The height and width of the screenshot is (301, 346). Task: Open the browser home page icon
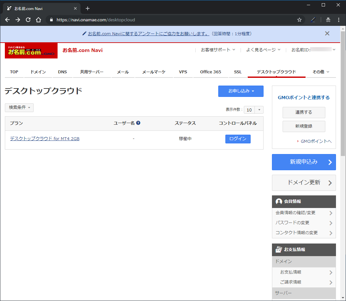(38, 20)
